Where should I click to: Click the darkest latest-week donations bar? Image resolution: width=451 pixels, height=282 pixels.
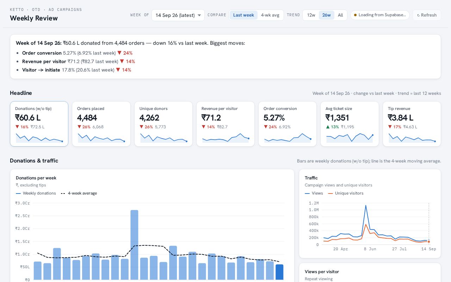pos(279,272)
